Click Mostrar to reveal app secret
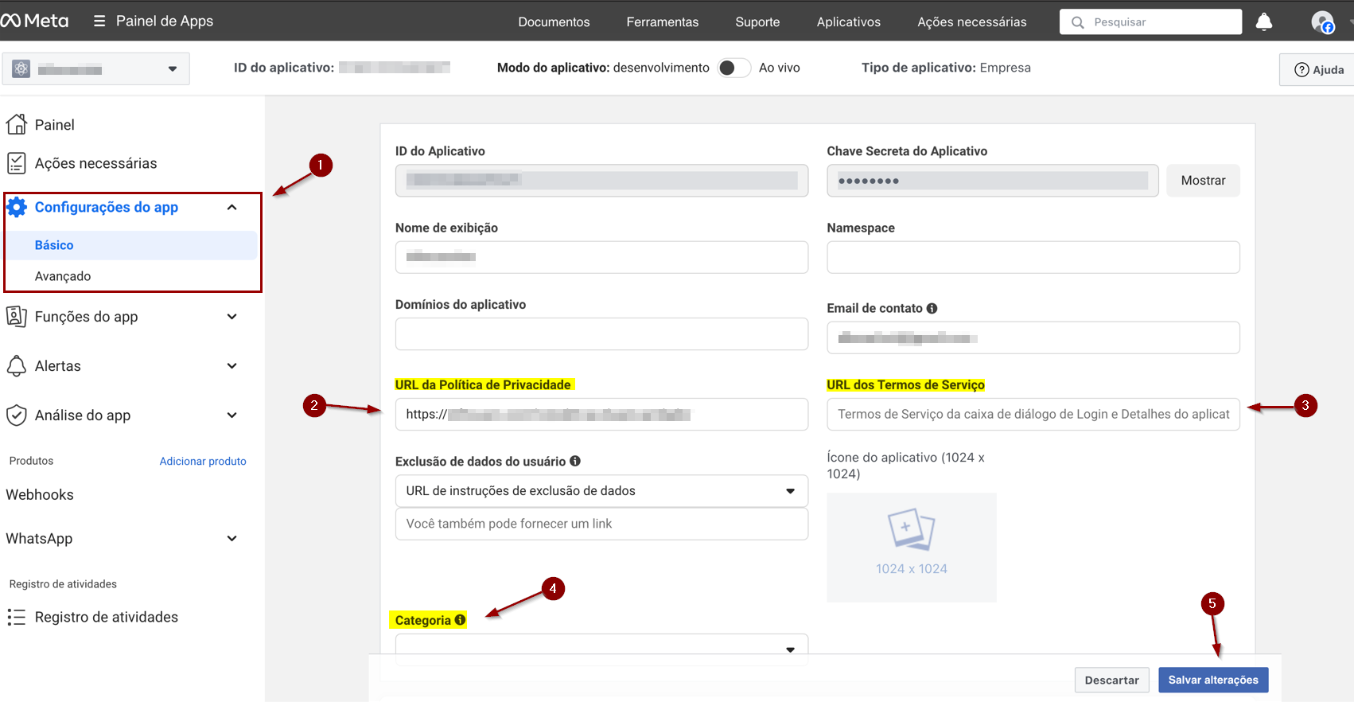The image size is (1354, 702). [1202, 181]
